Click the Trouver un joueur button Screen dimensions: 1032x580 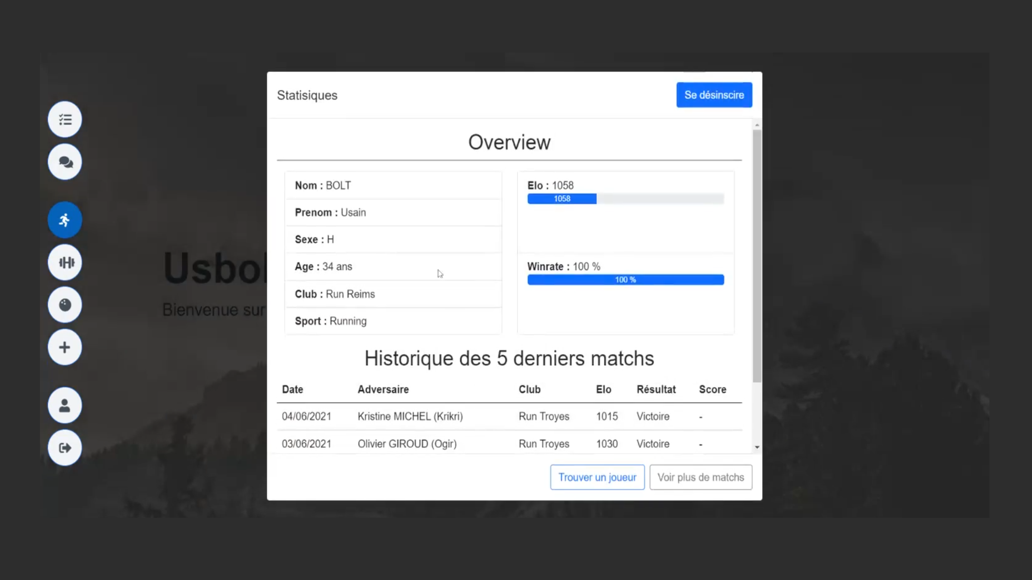[x=597, y=477]
